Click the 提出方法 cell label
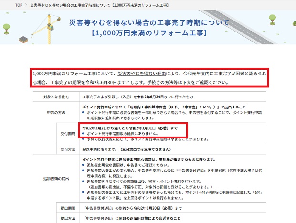The image size is (296, 223). coord(68,218)
